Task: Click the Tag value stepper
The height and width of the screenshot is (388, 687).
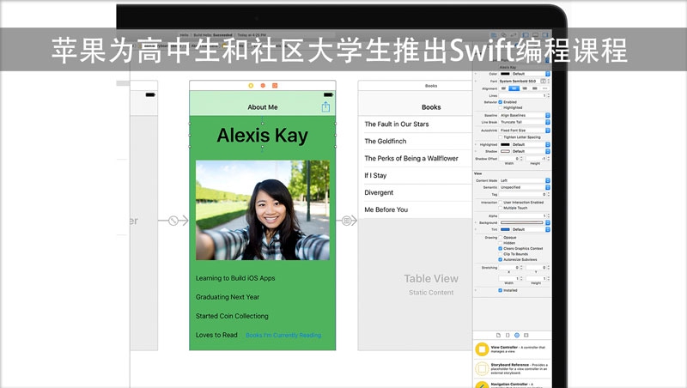Action: click(x=548, y=195)
